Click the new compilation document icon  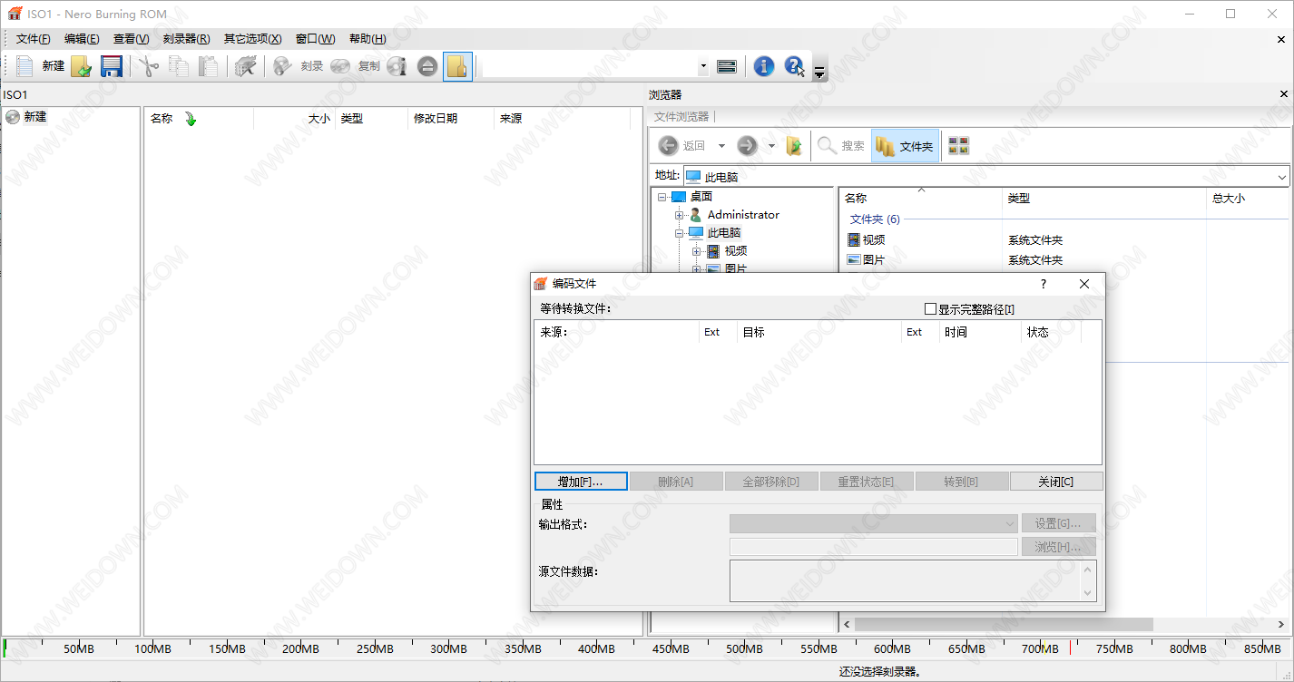(25, 65)
